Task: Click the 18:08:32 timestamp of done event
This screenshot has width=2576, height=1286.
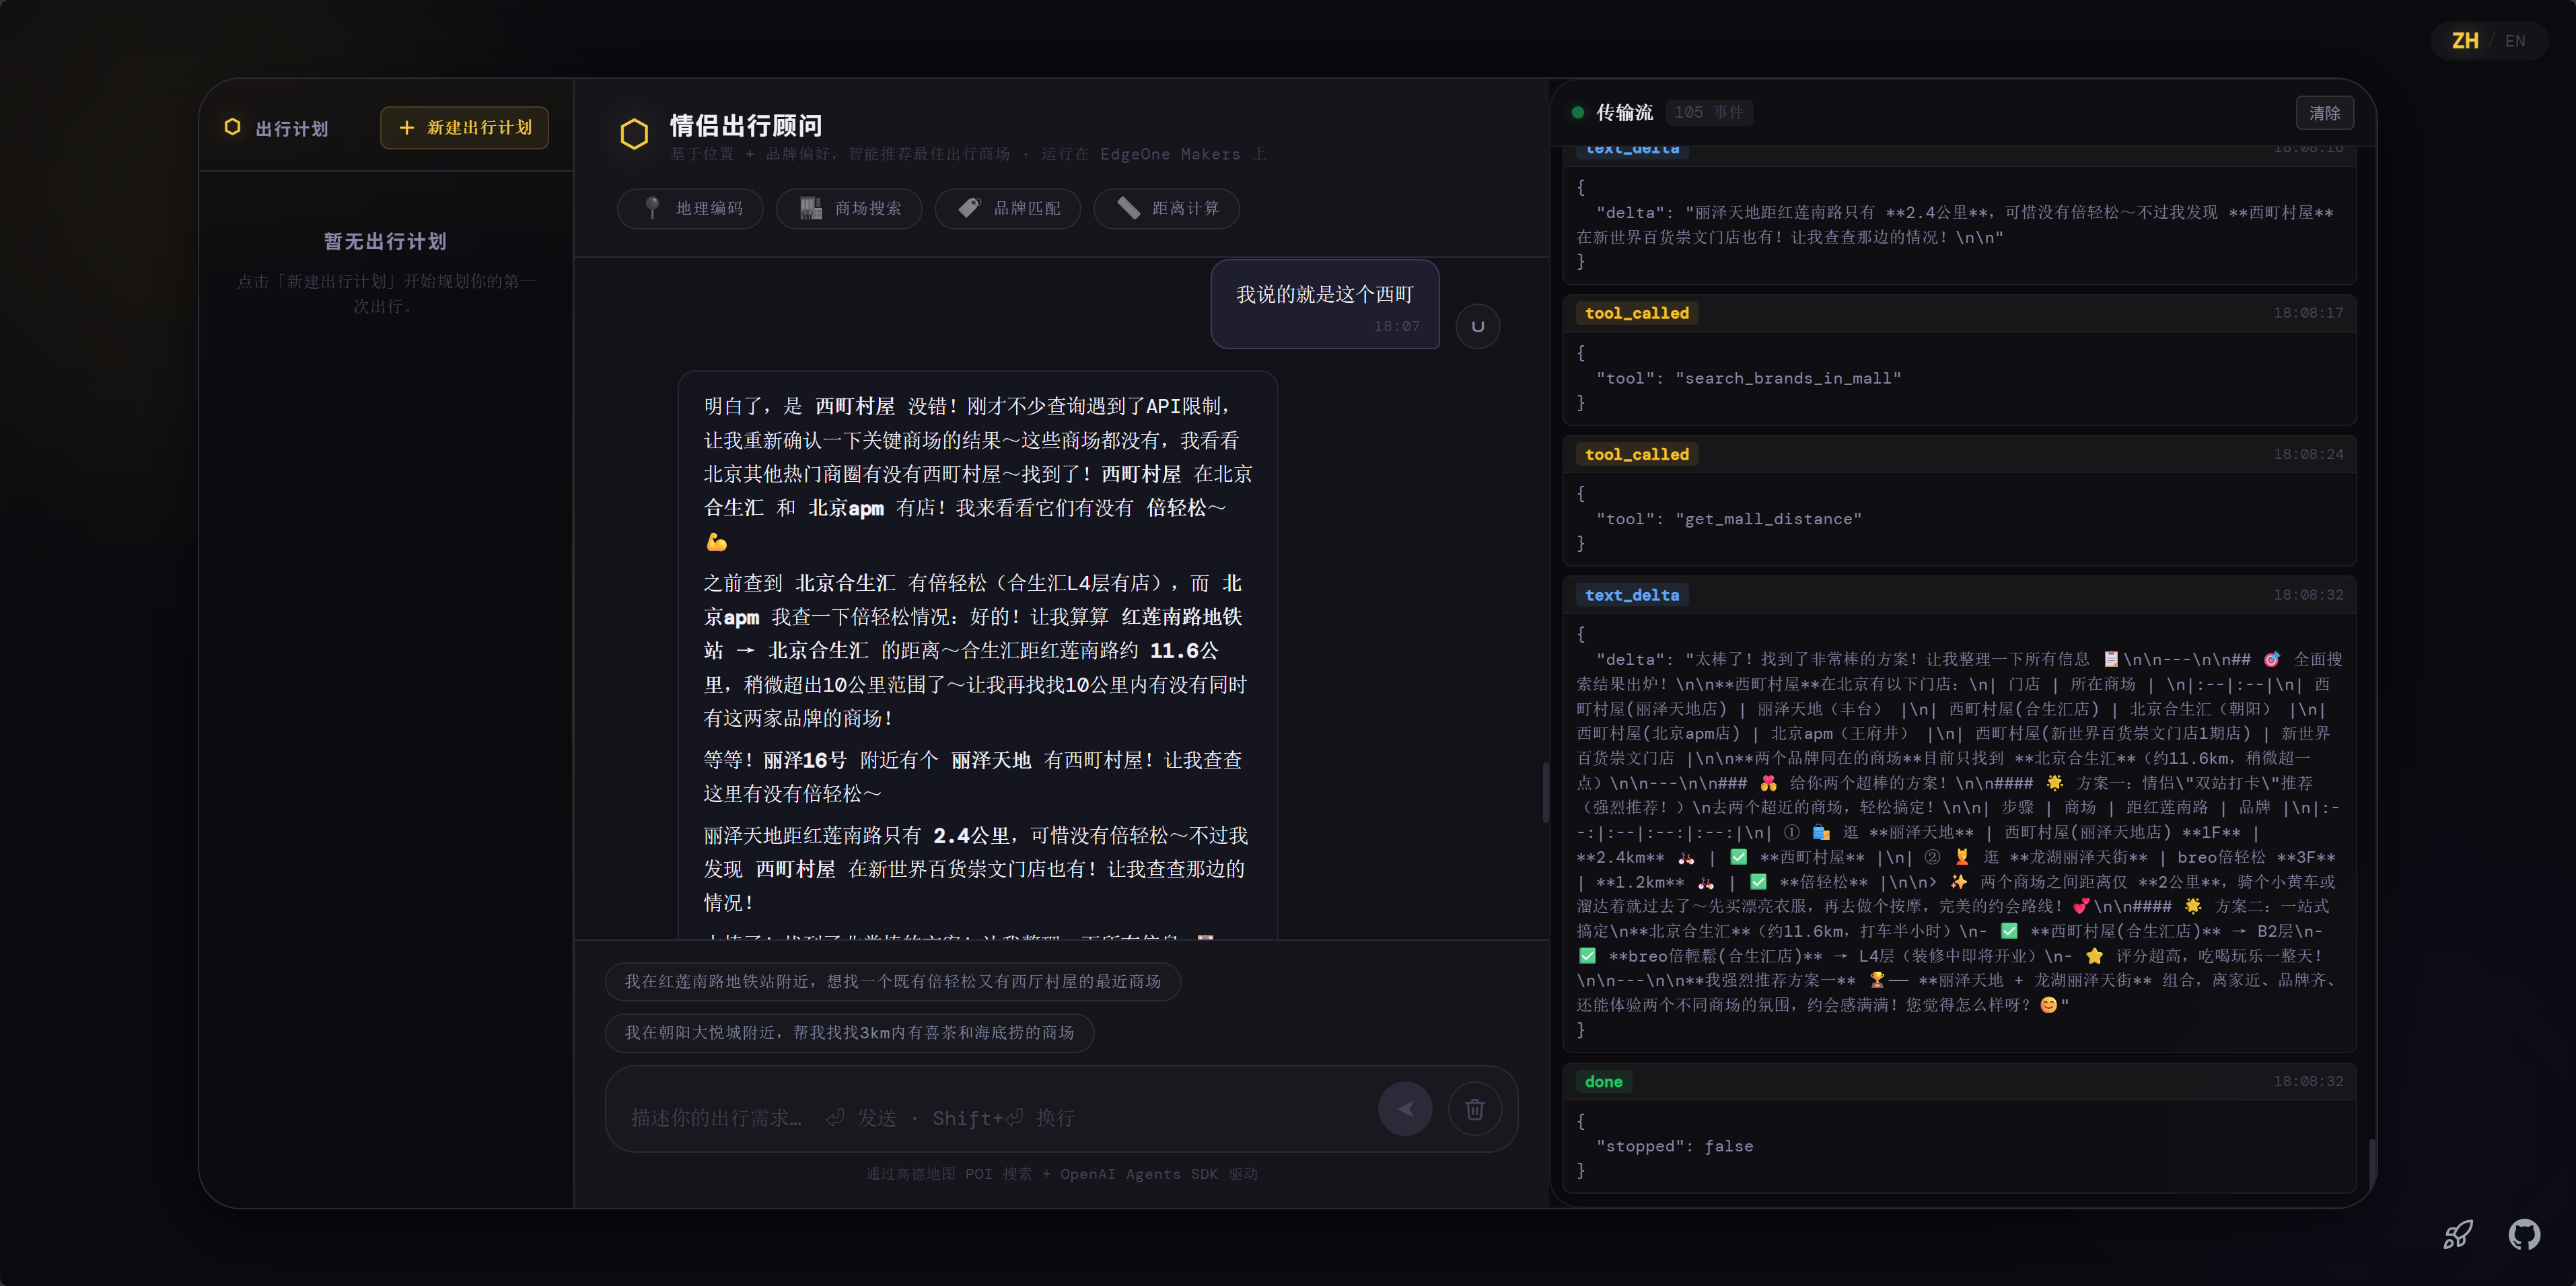Action: 2308,1081
